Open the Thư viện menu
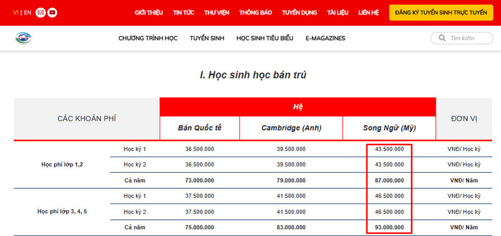 pos(217,13)
